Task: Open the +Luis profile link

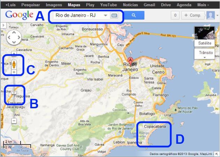Action: [10, 5]
